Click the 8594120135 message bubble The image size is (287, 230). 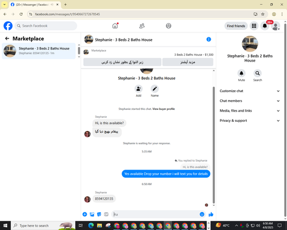[104, 199]
